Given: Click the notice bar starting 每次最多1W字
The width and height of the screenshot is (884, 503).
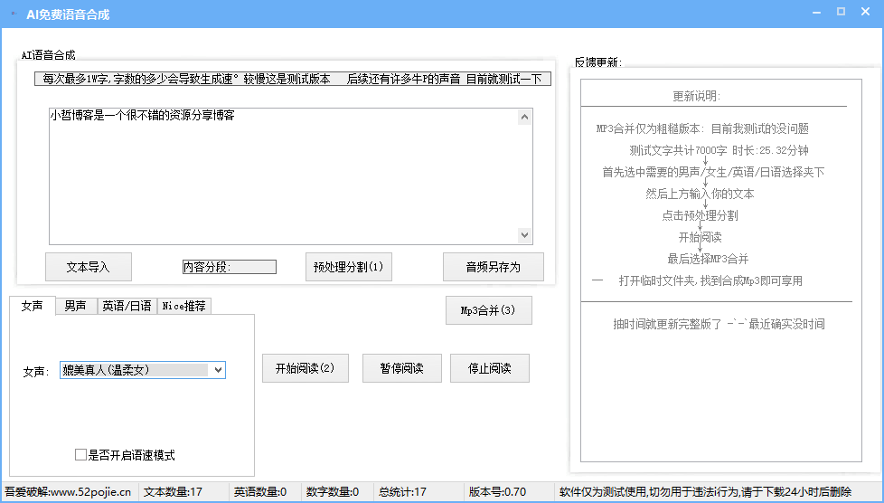Looking at the screenshot, I should click(x=293, y=79).
